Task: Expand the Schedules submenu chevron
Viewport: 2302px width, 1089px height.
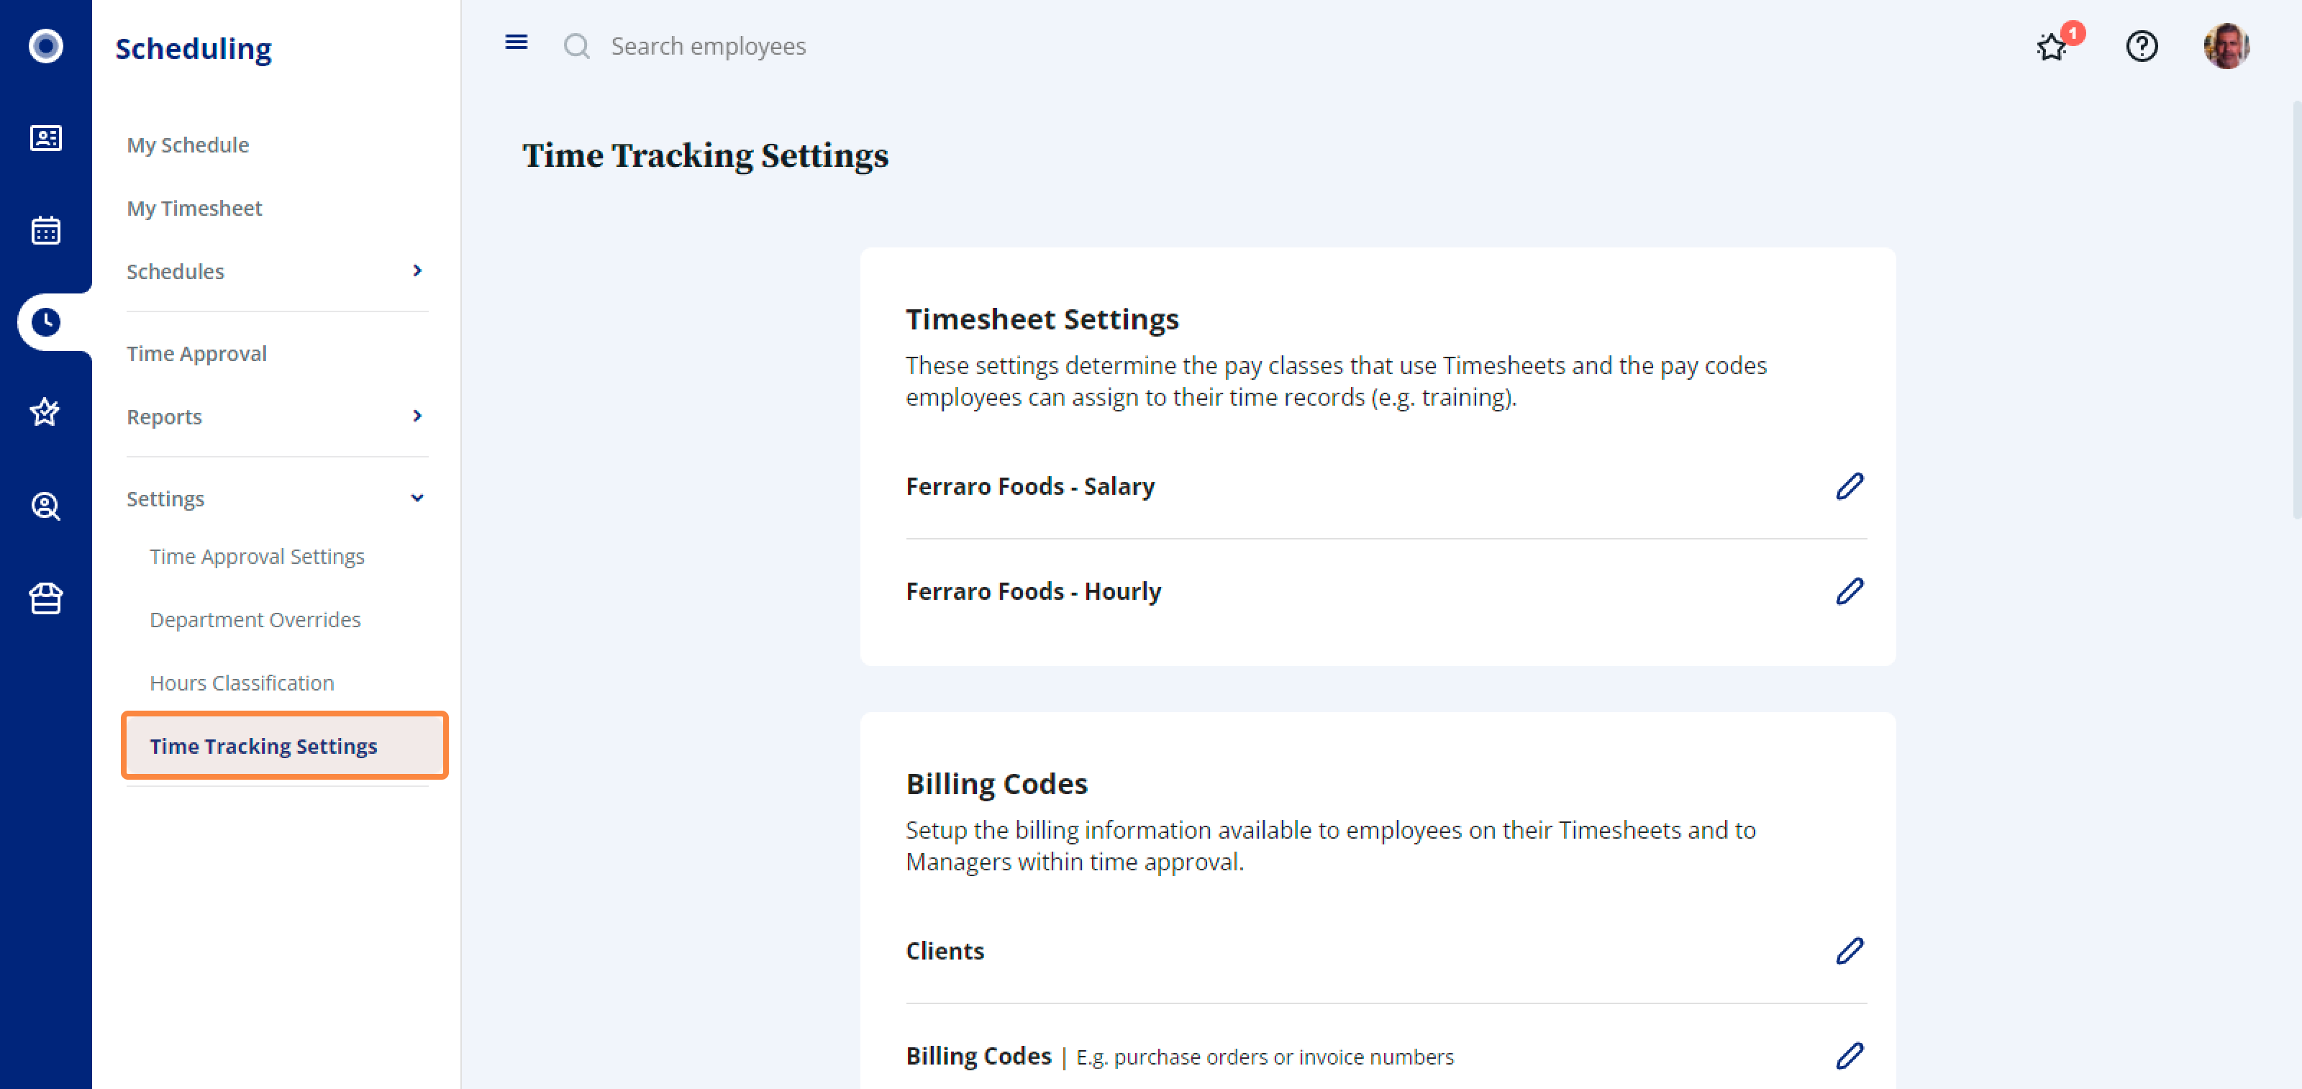Action: (417, 270)
